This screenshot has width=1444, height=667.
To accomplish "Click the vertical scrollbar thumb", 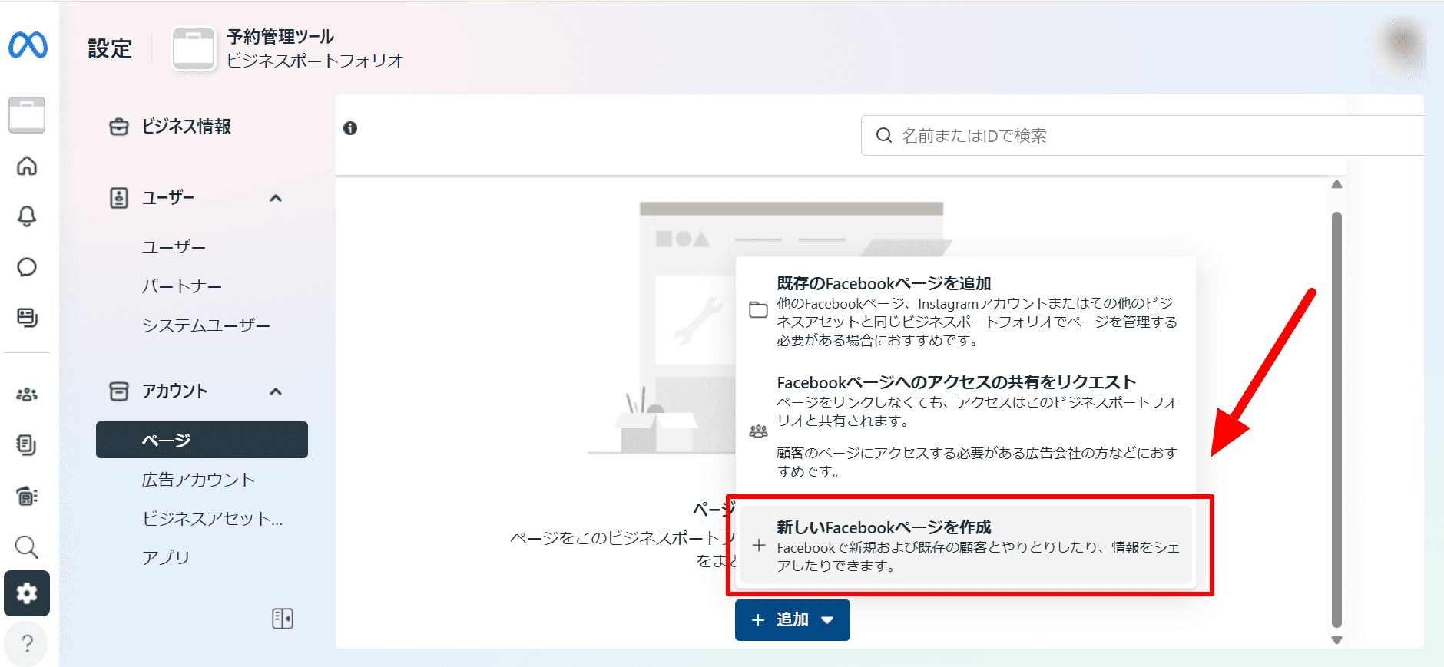I will (x=1336, y=420).
